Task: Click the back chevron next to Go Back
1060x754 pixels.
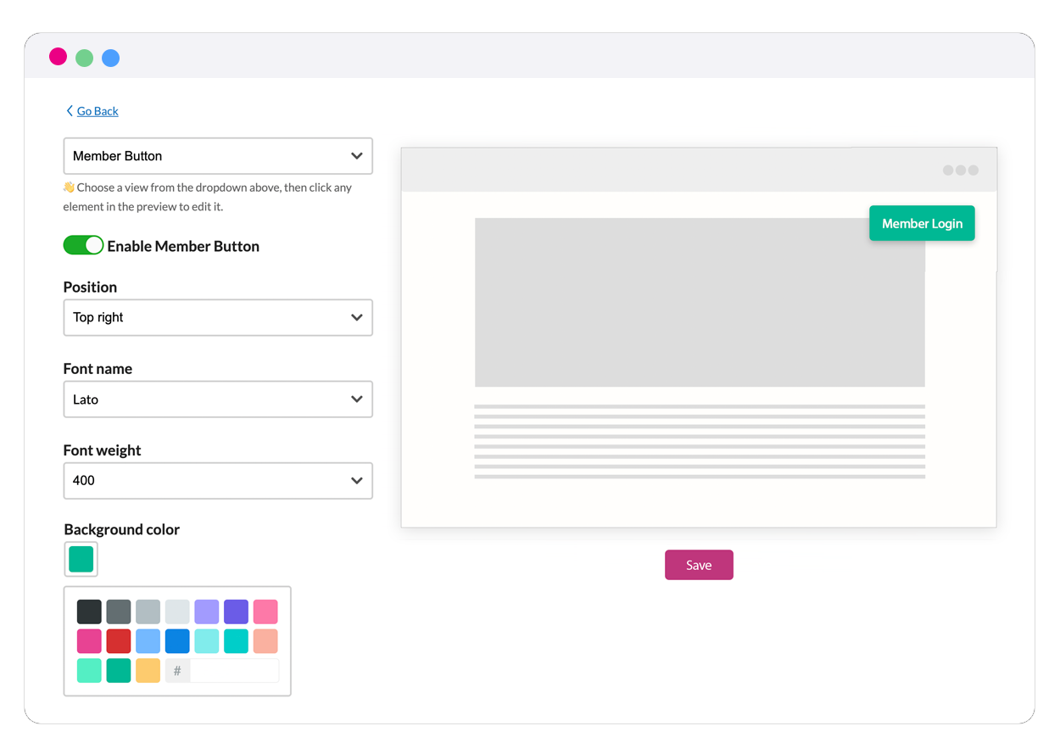Action: 70,110
